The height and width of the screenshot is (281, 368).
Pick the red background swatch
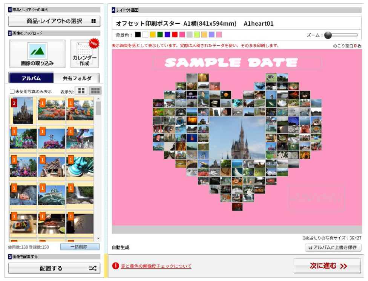[175, 35]
